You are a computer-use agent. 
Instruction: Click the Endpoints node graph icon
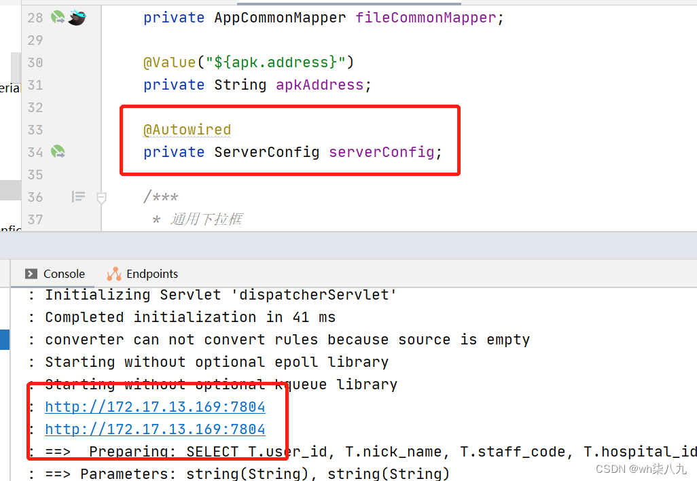pyautogui.click(x=113, y=274)
